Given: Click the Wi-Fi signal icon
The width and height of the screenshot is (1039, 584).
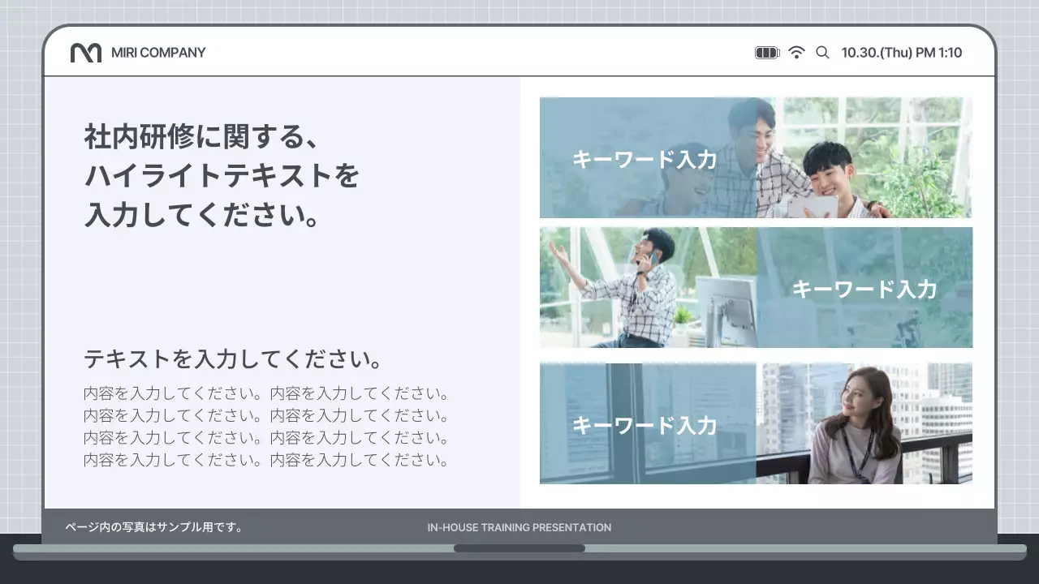Looking at the screenshot, I should tap(797, 51).
